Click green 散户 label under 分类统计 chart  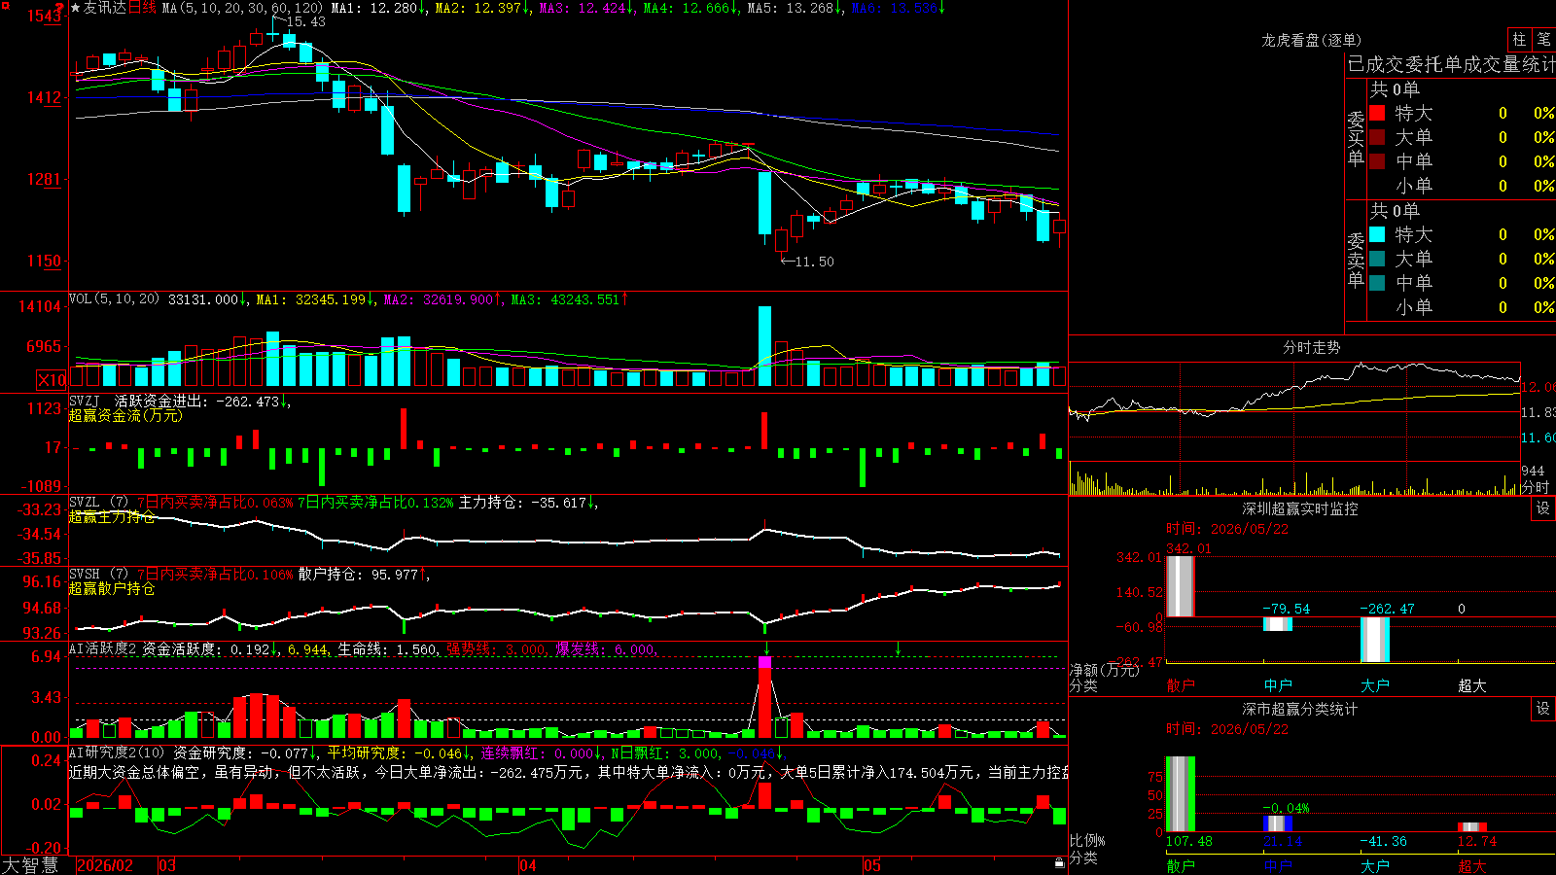pos(1180,865)
